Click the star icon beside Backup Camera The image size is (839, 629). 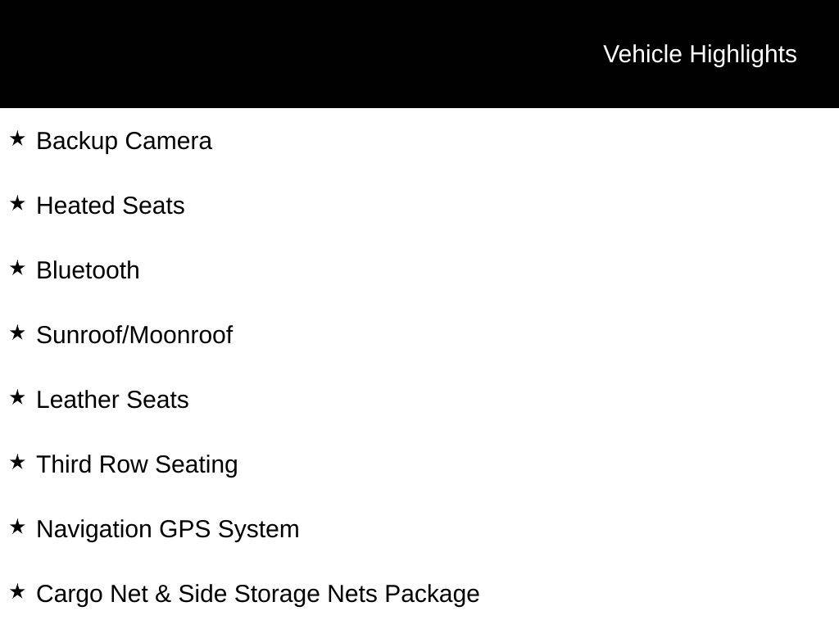[x=17, y=139]
